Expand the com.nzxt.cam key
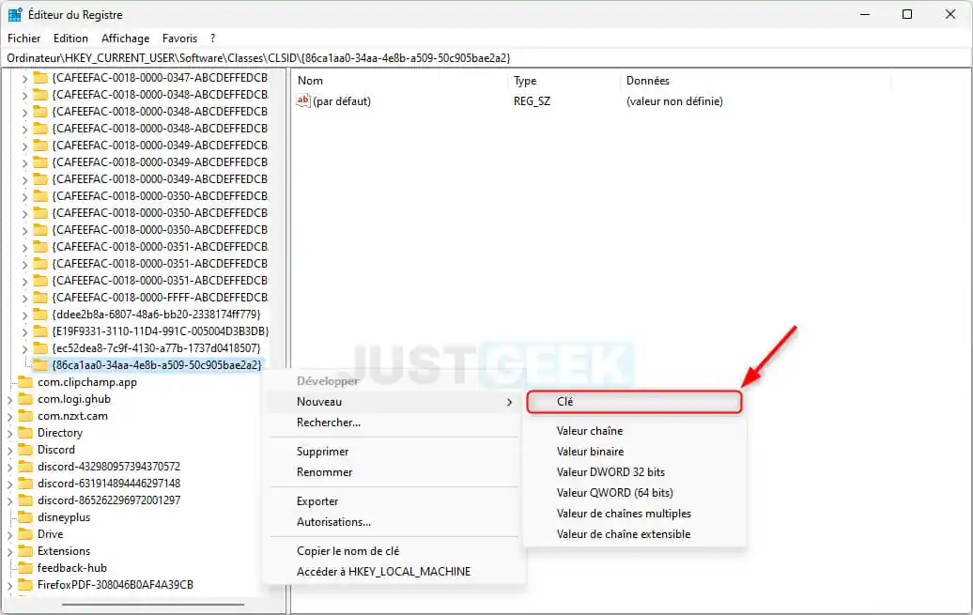 (x=10, y=416)
